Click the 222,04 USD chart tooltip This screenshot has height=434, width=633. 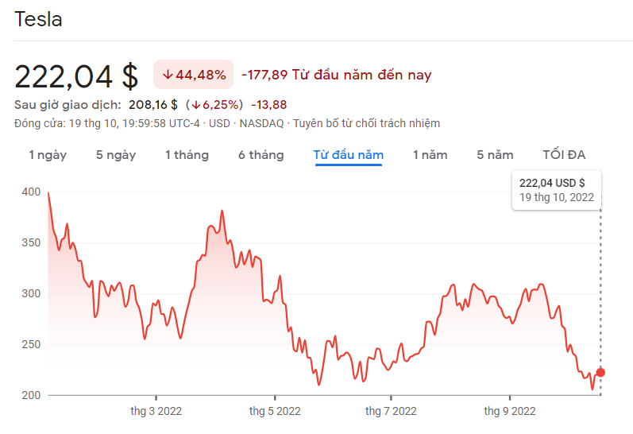point(556,190)
